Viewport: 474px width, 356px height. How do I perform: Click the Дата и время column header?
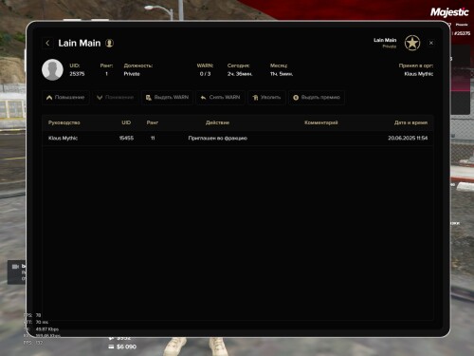click(x=410, y=122)
